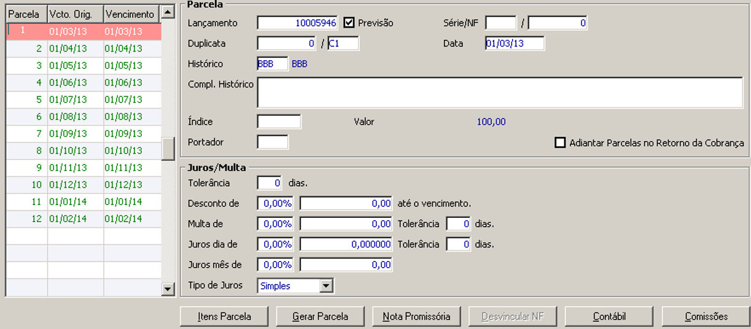The image size is (751, 329).
Task: Uncheck the Previsão checkbox
Action: [x=349, y=23]
